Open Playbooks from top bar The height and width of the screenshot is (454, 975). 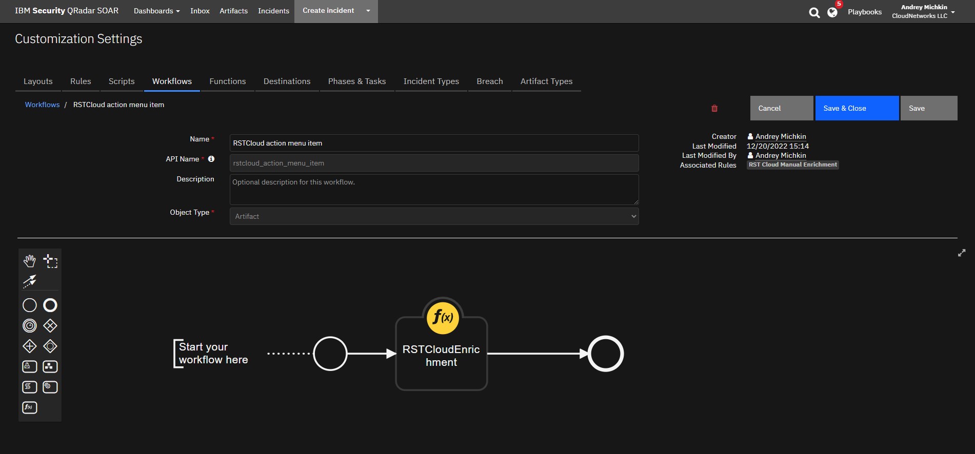point(865,12)
